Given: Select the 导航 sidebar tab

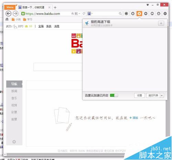Looking at the screenshot, I should (x=14, y=84).
